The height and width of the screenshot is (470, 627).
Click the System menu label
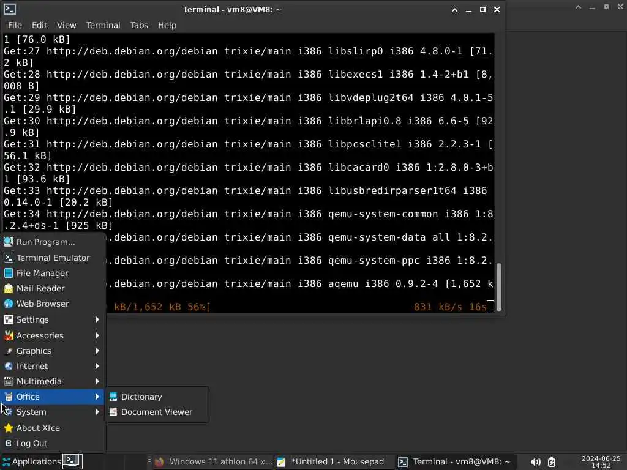pos(31,412)
